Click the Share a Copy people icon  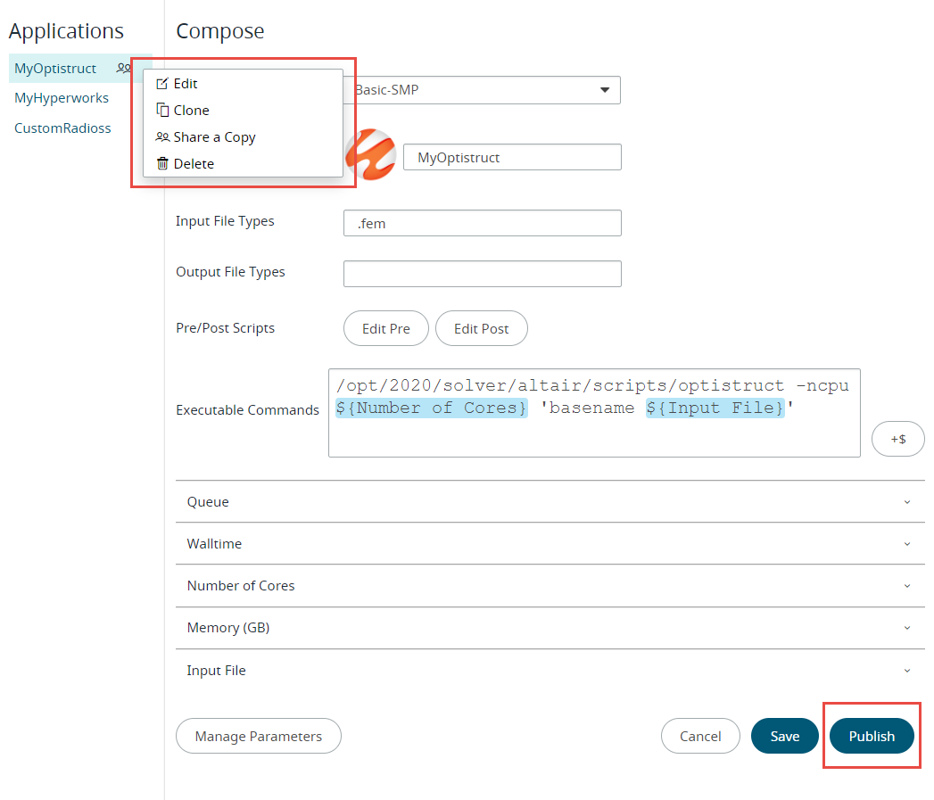pos(162,137)
